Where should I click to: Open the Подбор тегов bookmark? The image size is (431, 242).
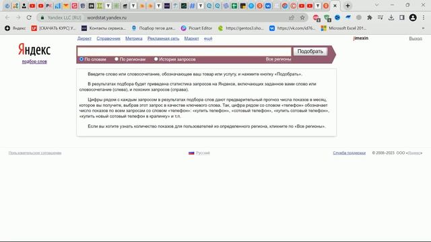154,28
